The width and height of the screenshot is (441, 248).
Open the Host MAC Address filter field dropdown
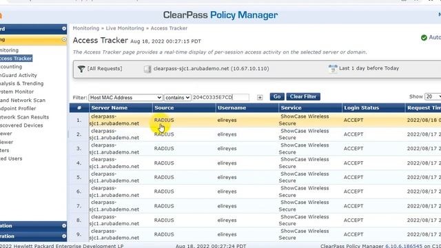125,98
